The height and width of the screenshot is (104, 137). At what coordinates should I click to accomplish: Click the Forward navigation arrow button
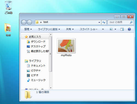[x=30, y=22]
